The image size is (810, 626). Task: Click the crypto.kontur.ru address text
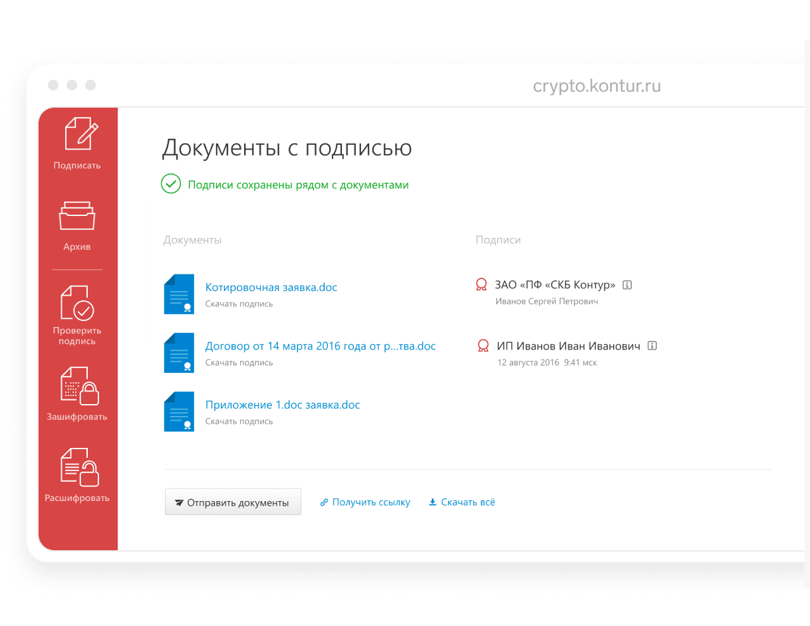597,86
